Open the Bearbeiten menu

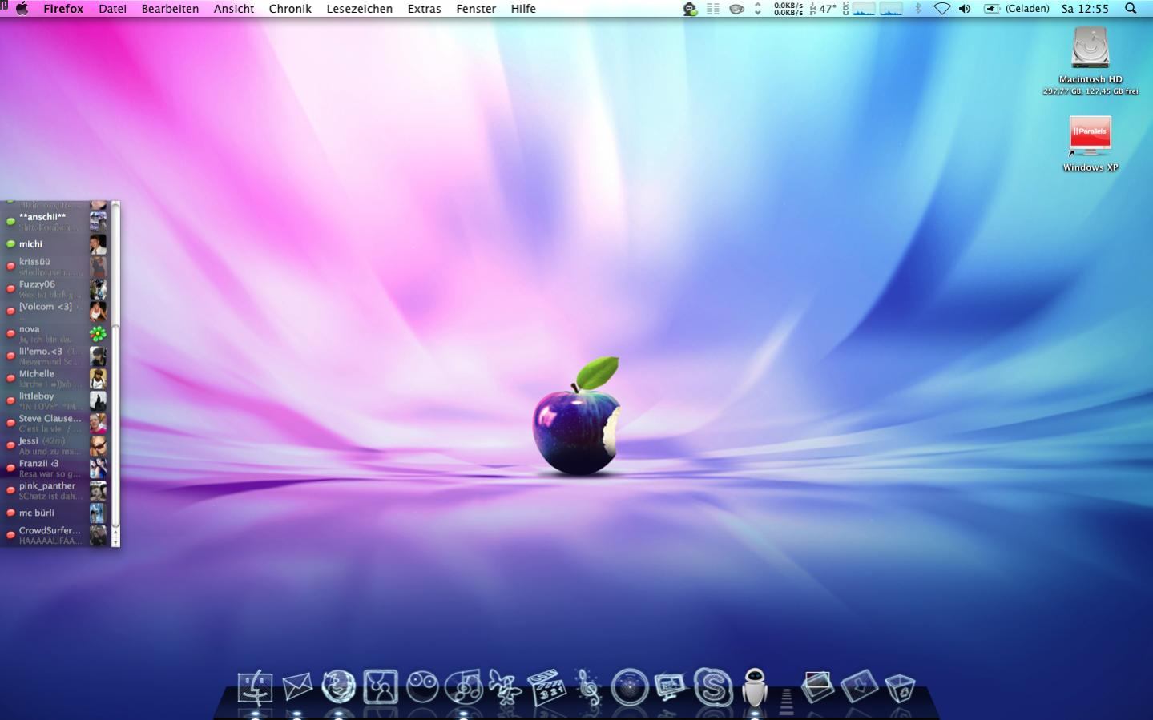click(x=170, y=9)
